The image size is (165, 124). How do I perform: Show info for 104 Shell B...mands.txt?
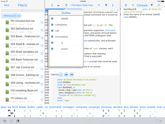click(x=42, y=46)
